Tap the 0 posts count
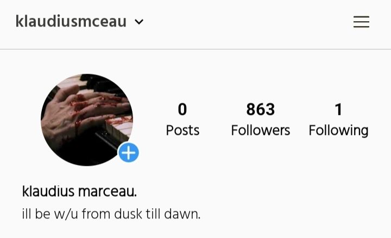Screen dimensions: 391x238 (x=182, y=109)
